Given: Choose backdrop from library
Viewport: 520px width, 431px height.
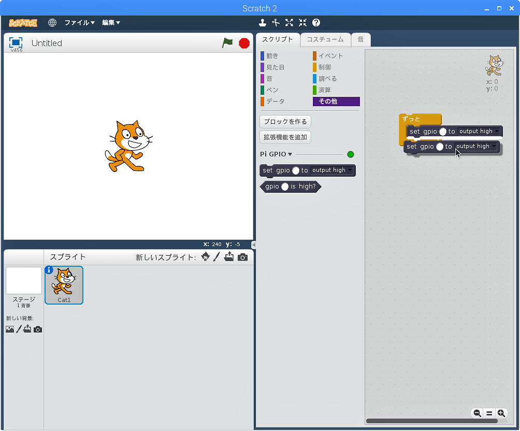Looking at the screenshot, I should [10, 329].
